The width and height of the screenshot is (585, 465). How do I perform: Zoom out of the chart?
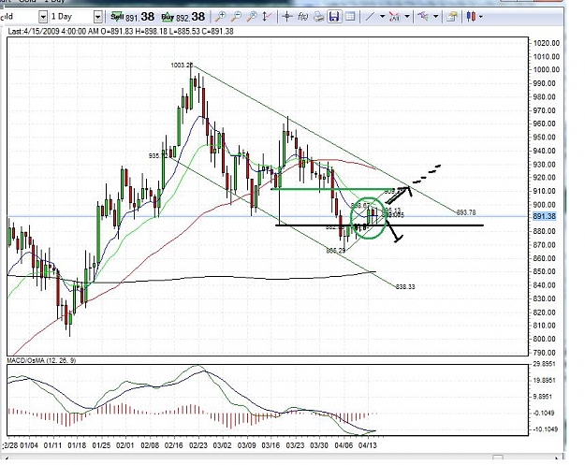point(236,17)
